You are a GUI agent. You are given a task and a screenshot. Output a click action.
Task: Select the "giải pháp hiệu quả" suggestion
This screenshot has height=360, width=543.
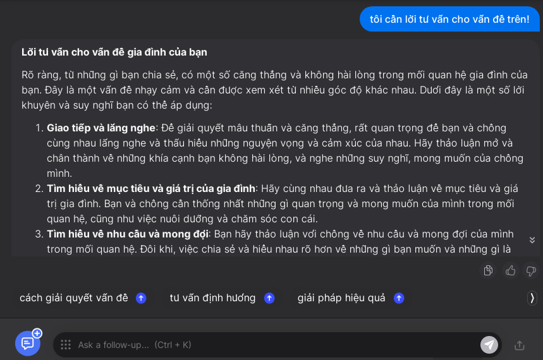(x=341, y=298)
